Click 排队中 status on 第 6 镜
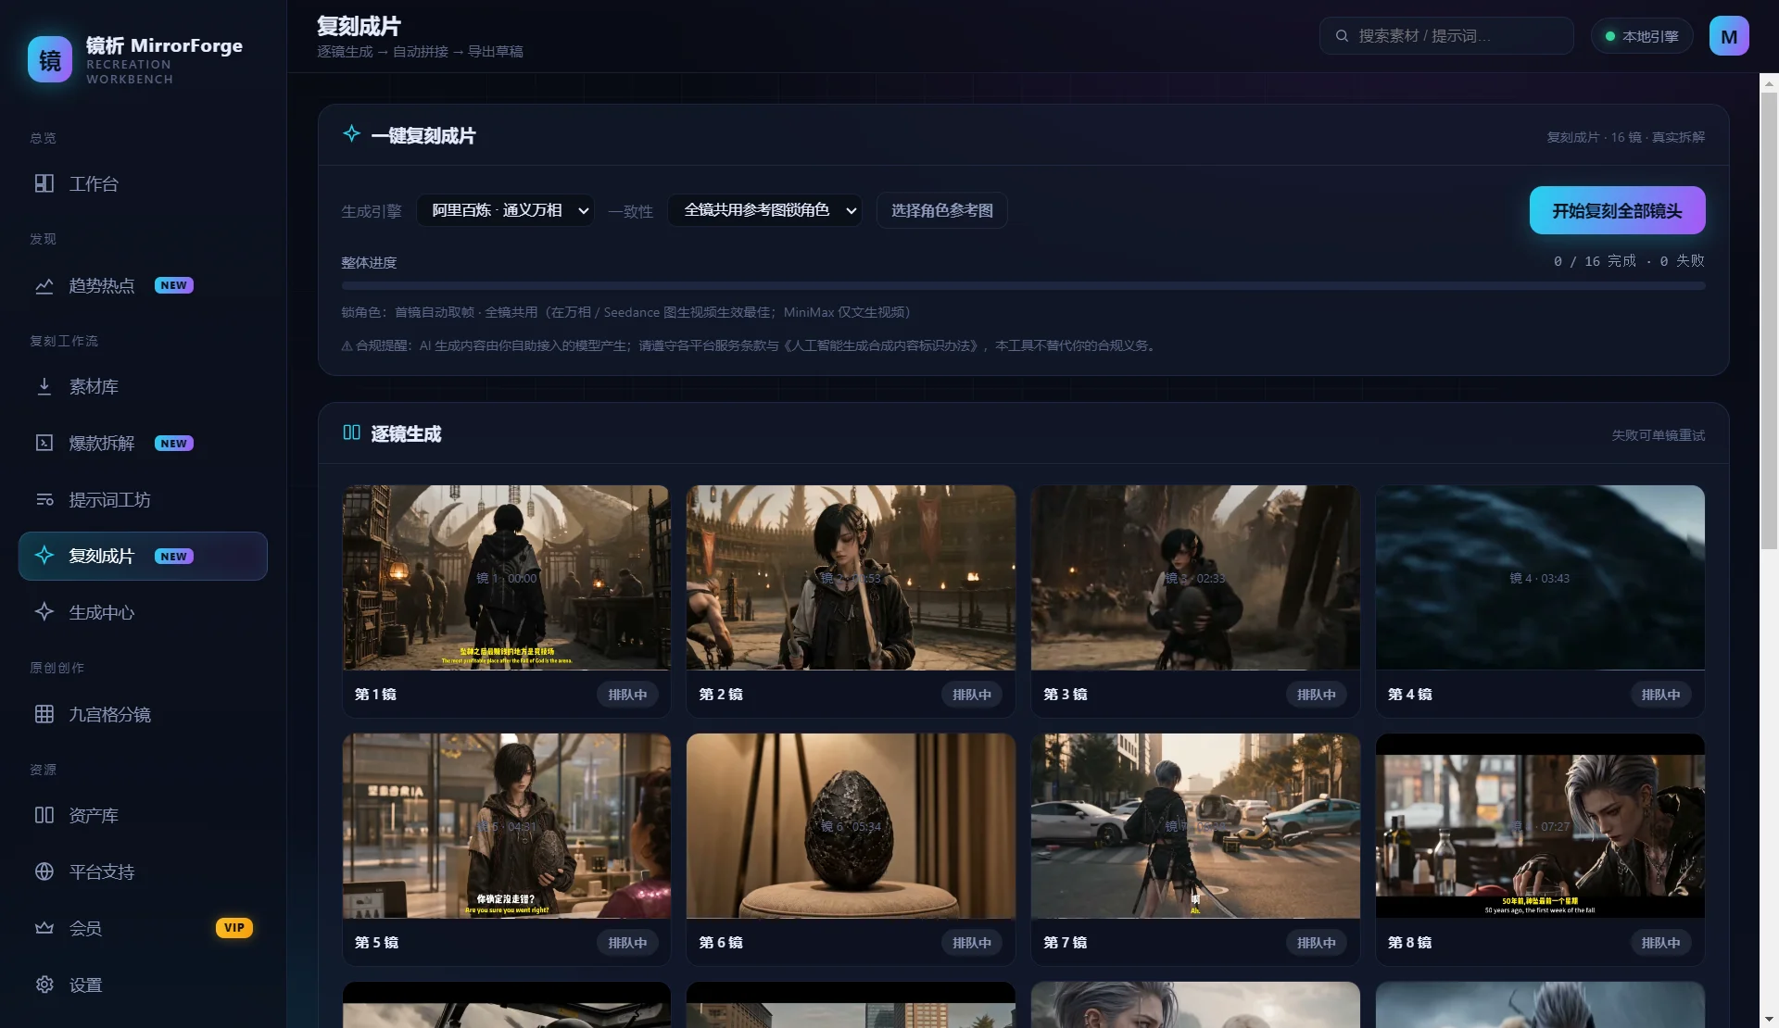 972,943
